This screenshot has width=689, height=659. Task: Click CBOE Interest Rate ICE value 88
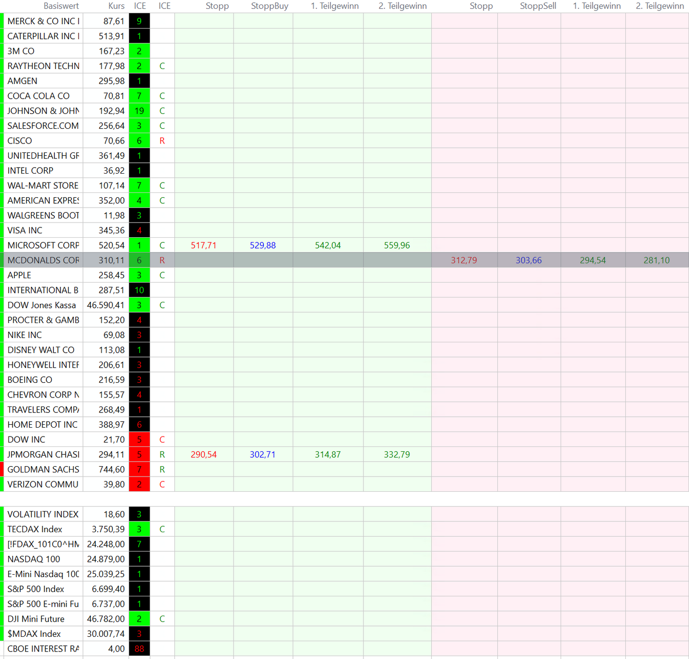(139, 649)
